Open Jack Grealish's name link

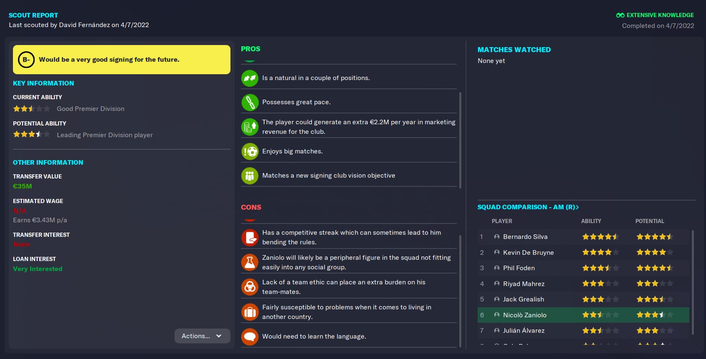click(524, 299)
